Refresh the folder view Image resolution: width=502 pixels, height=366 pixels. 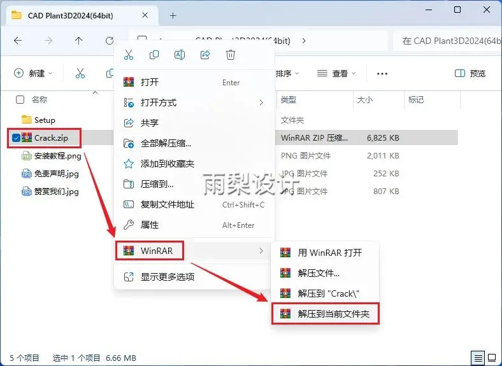[109, 41]
